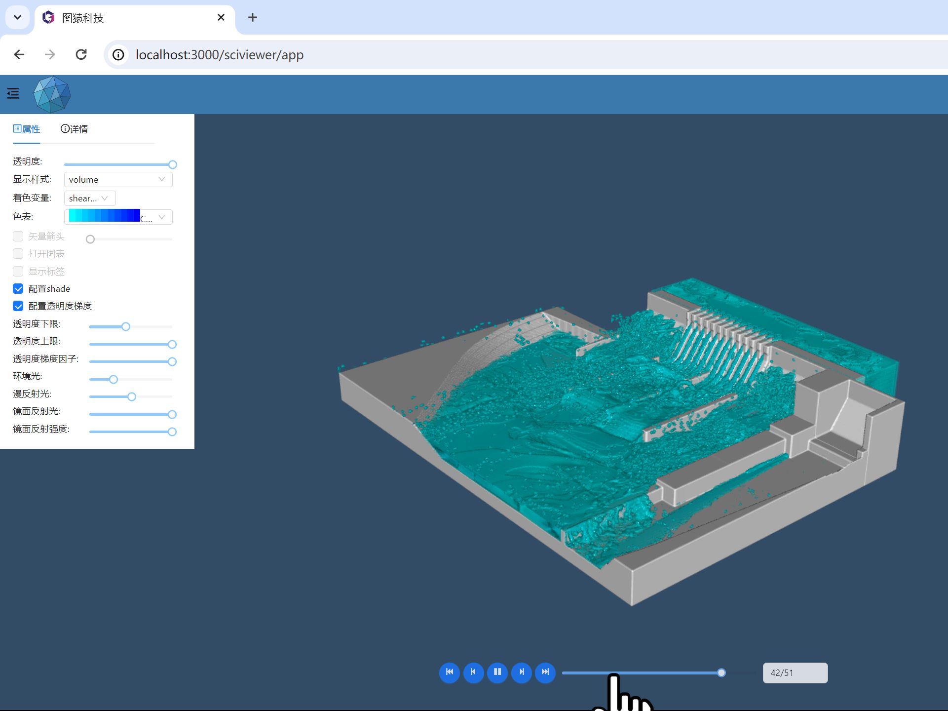
Task: Select the 图猿科技 browser tab
Action: point(134,18)
